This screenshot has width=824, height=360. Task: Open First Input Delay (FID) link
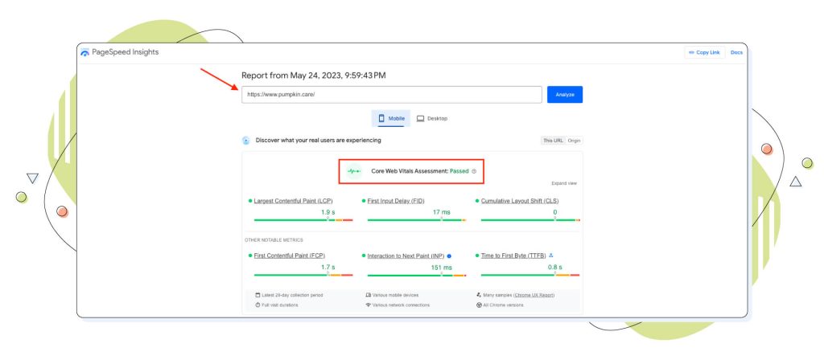(x=396, y=201)
